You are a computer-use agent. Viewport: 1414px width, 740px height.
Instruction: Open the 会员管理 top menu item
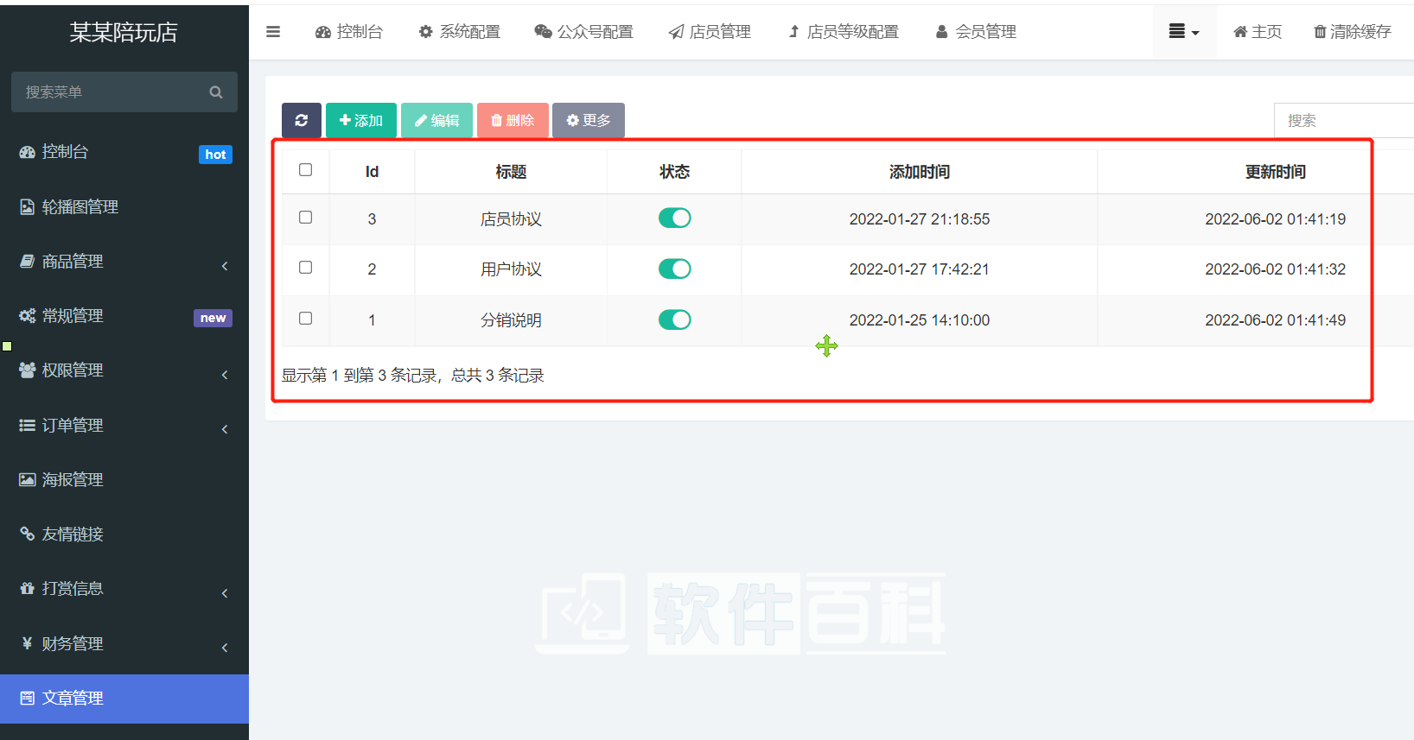pyautogui.click(x=976, y=32)
